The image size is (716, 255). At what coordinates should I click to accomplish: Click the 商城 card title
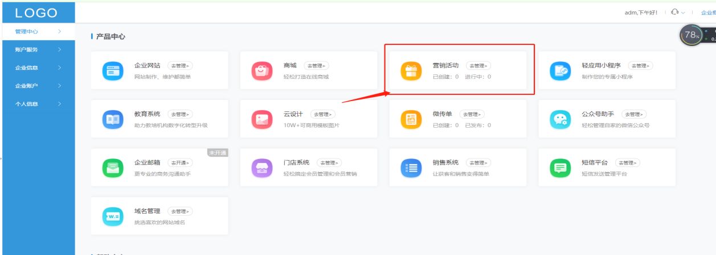pyautogui.click(x=290, y=66)
